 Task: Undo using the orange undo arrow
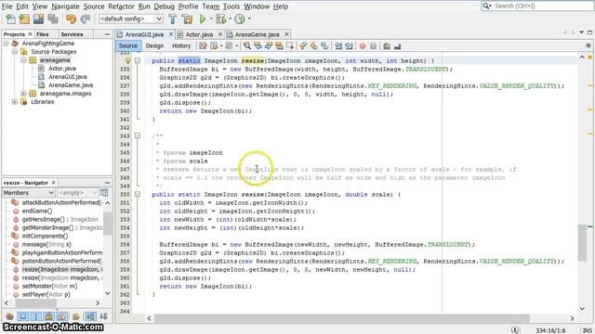71,19
